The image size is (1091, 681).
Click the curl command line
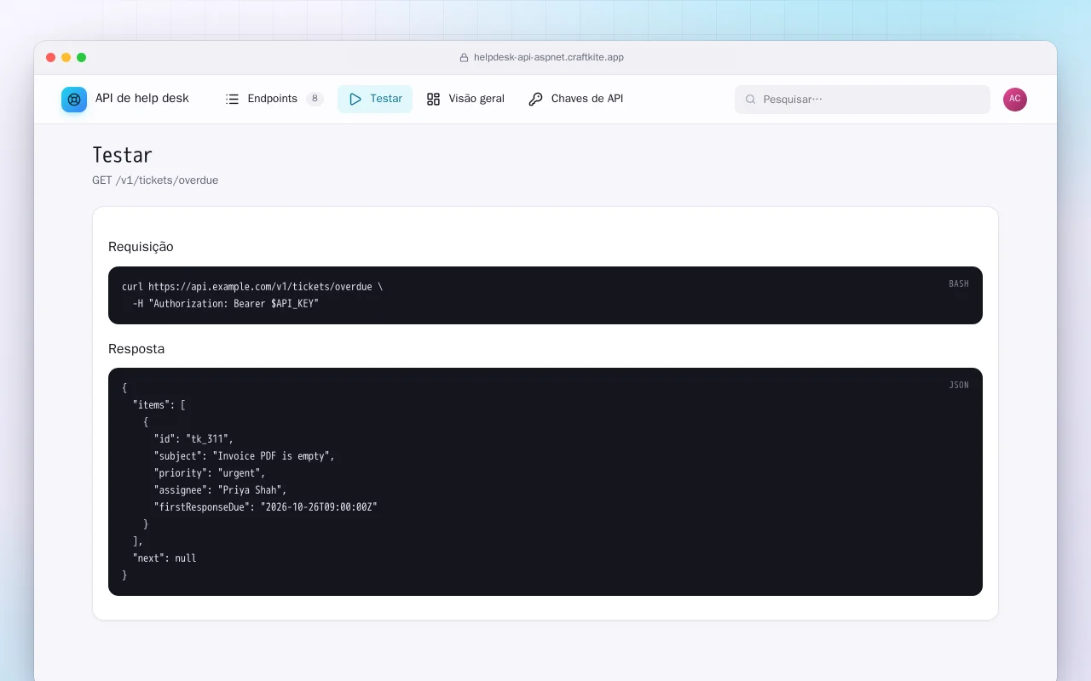click(252, 287)
